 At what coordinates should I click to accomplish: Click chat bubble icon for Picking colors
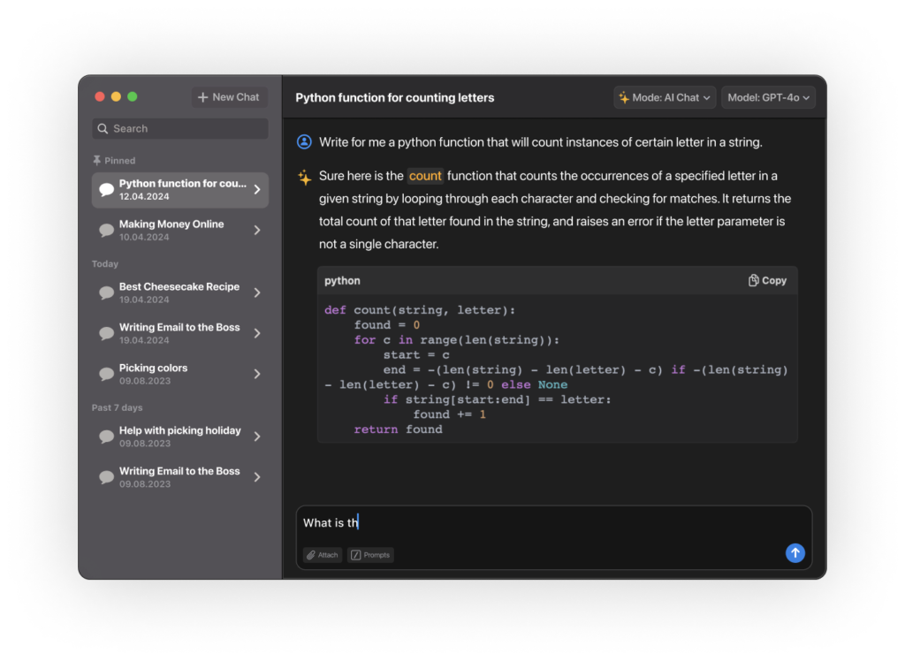pyautogui.click(x=106, y=374)
